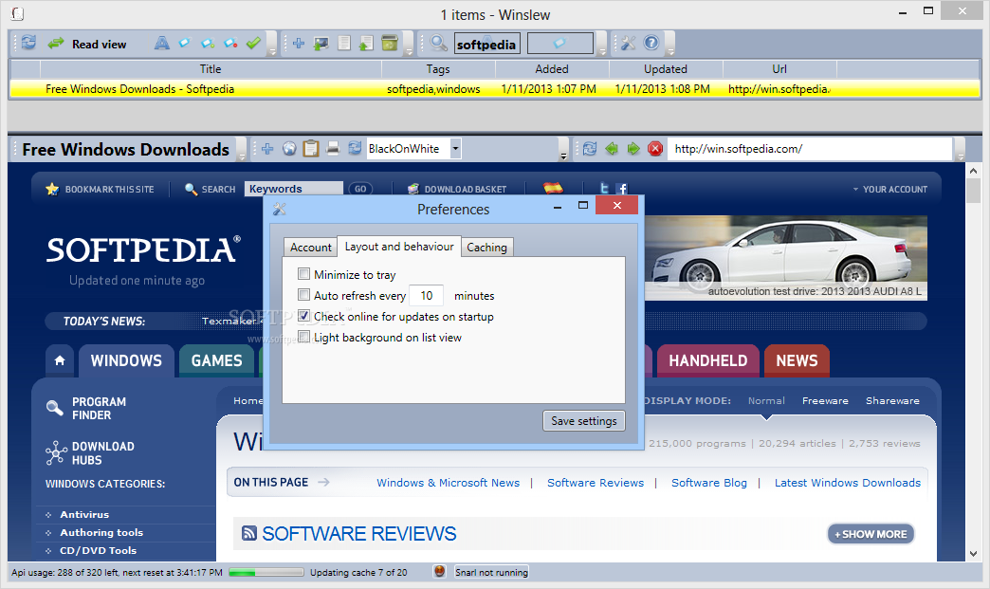This screenshot has height=589, width=990.
Task: Click the magnifying glass search icon
Action: tap(438, 43)
